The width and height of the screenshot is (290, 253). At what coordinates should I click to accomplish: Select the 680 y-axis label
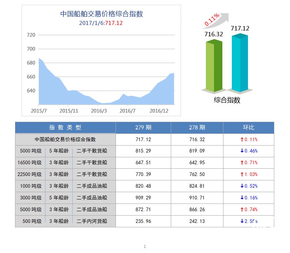(x=31, y=63)
